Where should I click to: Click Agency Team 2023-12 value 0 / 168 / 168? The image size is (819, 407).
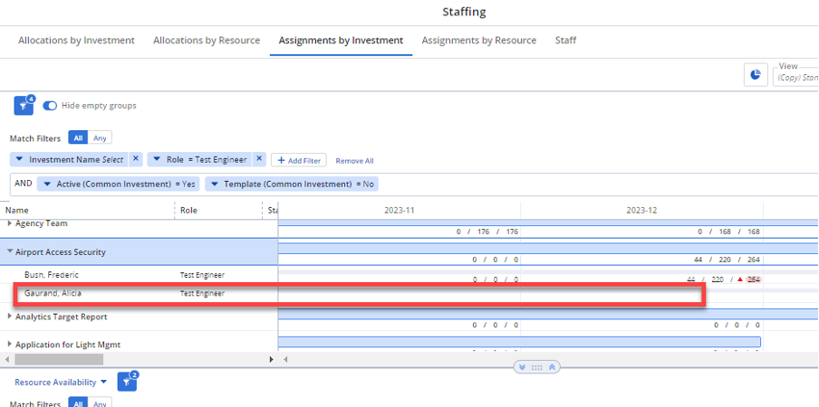[729, 232]
